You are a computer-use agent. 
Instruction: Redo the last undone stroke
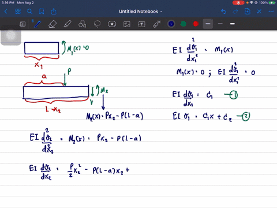click(235, 12)
